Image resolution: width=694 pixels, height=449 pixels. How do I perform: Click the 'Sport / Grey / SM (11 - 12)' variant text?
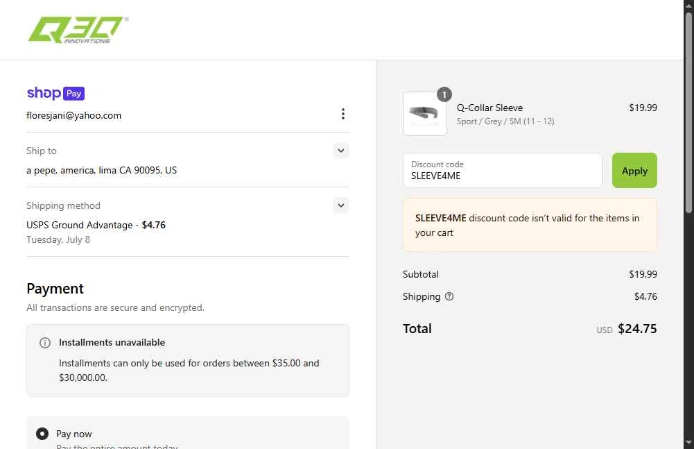click(x=505, y=121)
